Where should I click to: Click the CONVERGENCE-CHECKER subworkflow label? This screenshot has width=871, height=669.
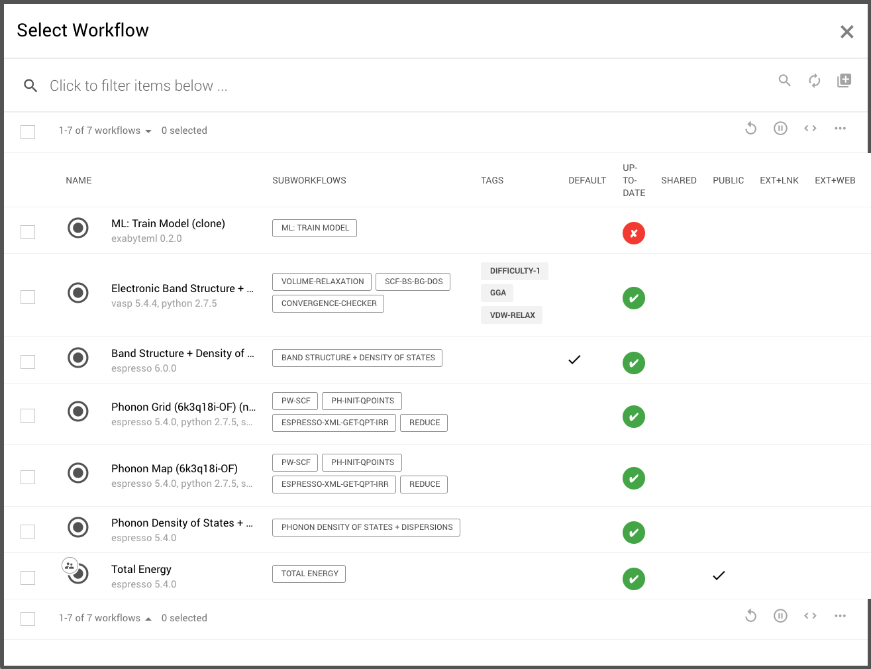(327, 303)
